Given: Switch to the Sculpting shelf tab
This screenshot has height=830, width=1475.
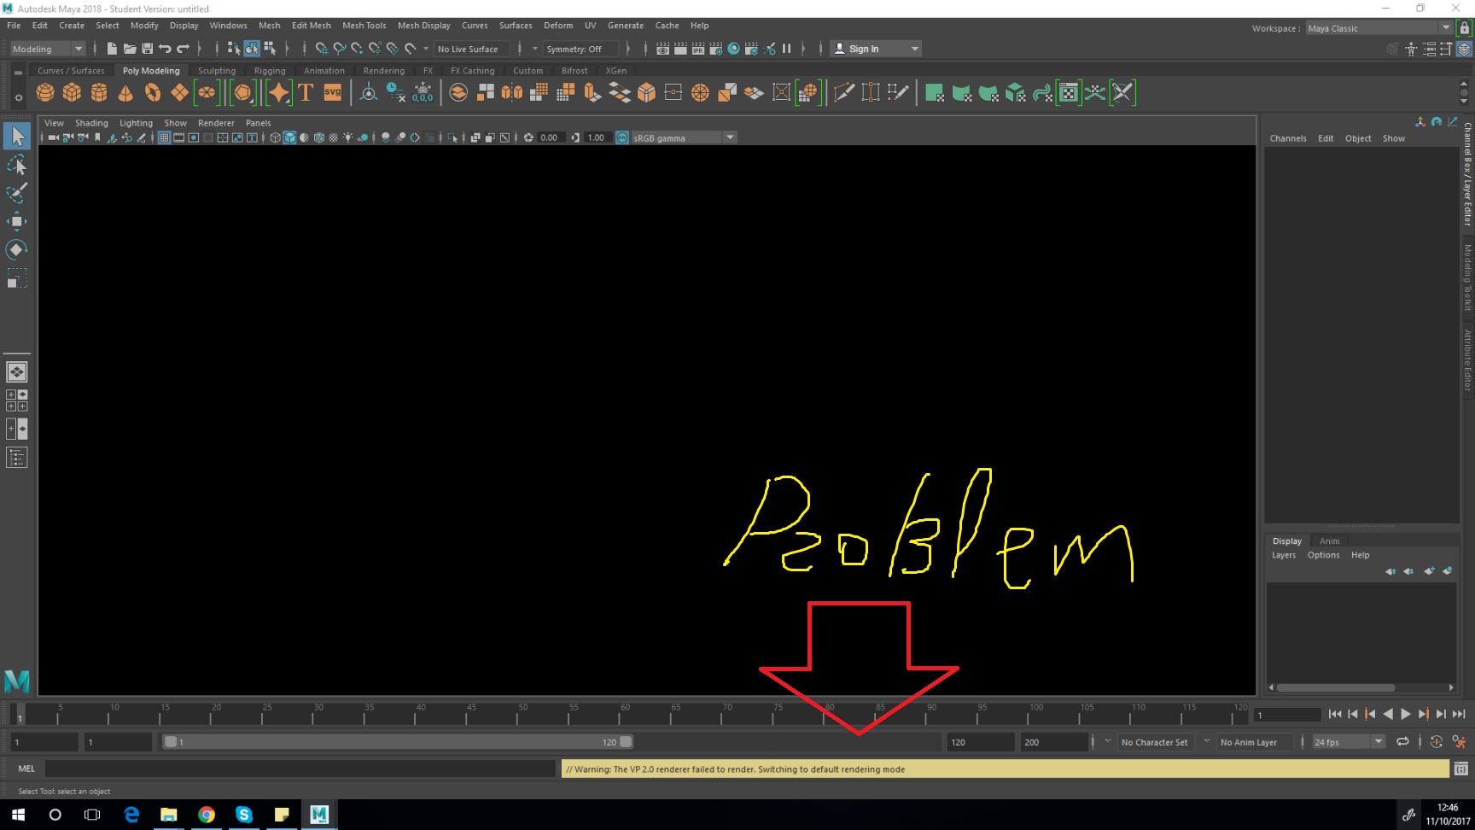Looking at the screenshot, I should 217,70.
